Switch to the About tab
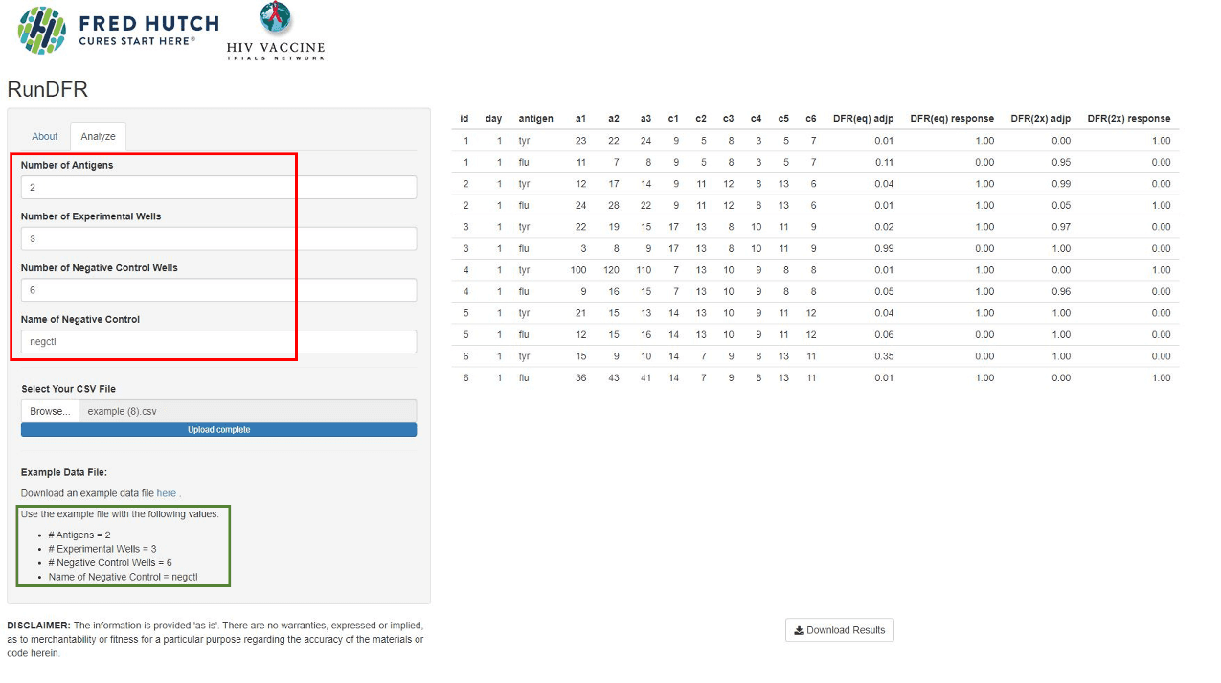Image resolution: width=1221 pixels, height=683 pixels. click(x=45, y=137)
